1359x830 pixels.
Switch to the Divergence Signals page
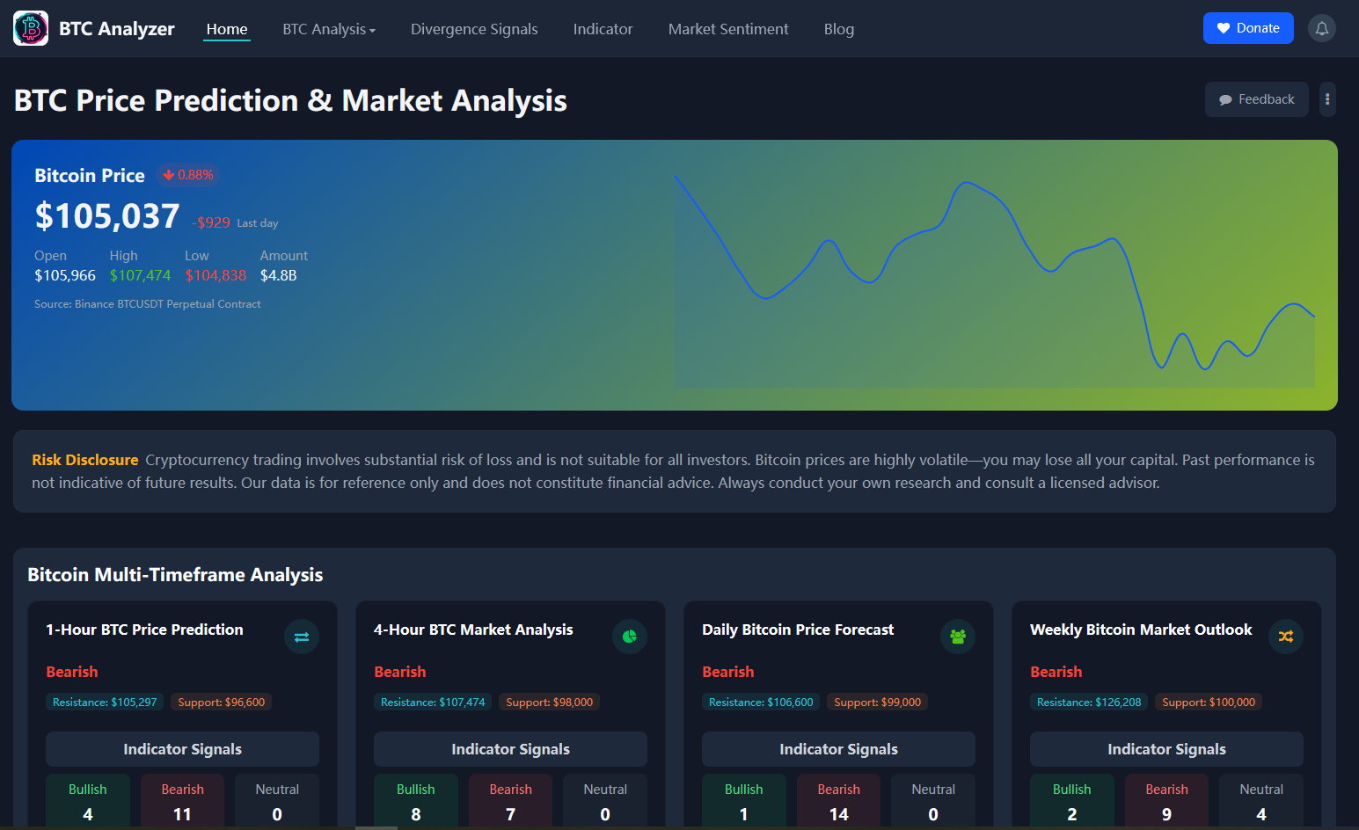[474, 29]
